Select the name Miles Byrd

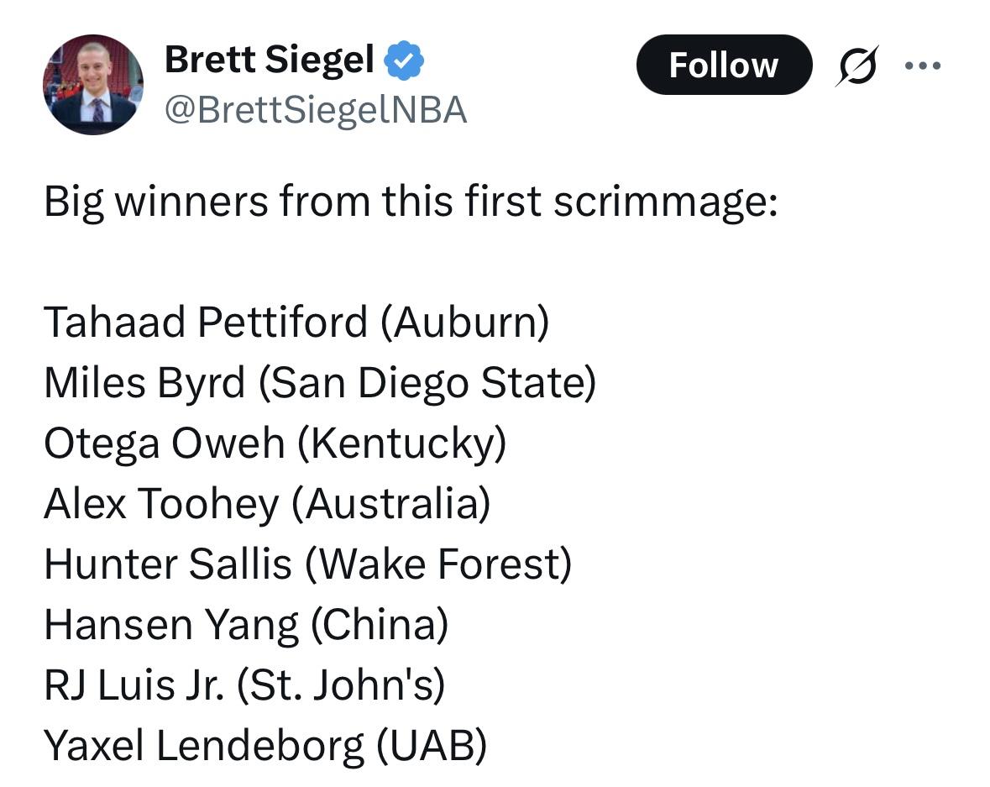144,383
